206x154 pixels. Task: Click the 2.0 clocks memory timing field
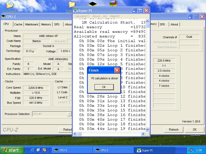coord(164,71)
